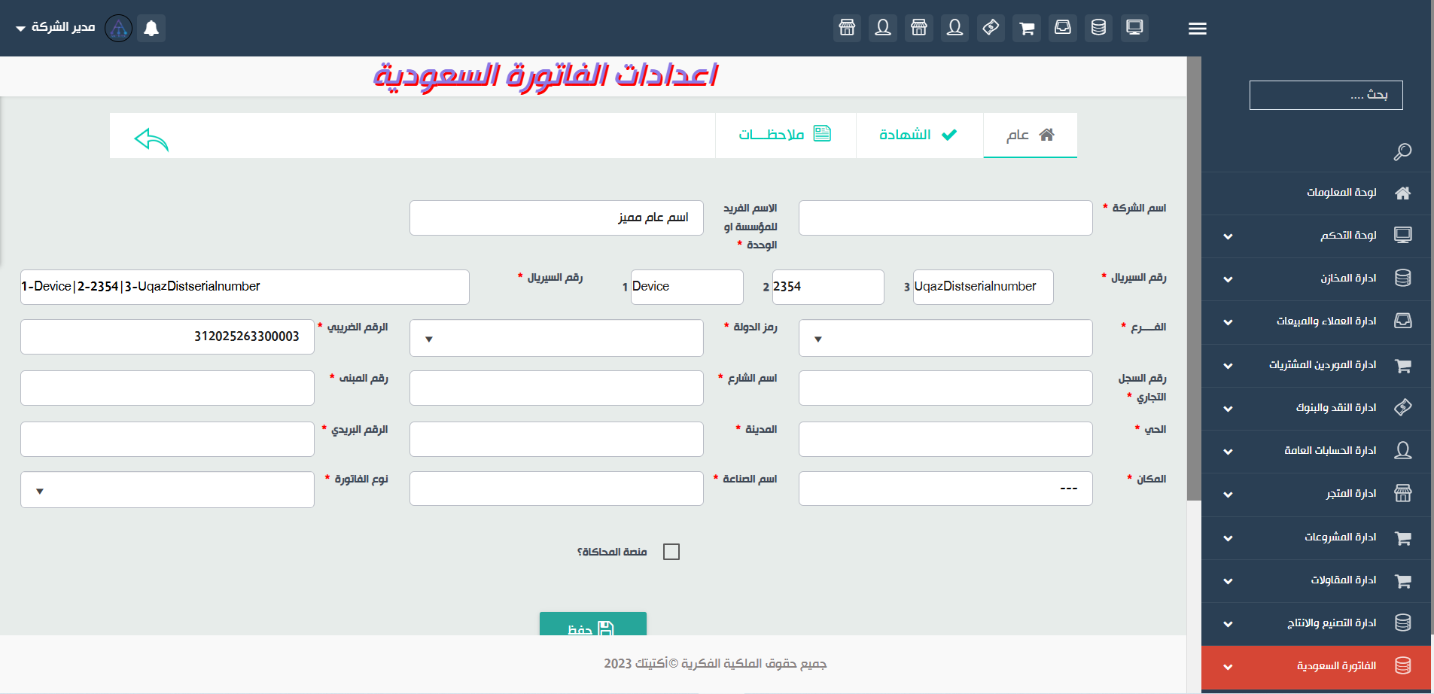Click the database icon beside الفاتورة السعودية

(1402, 665)
